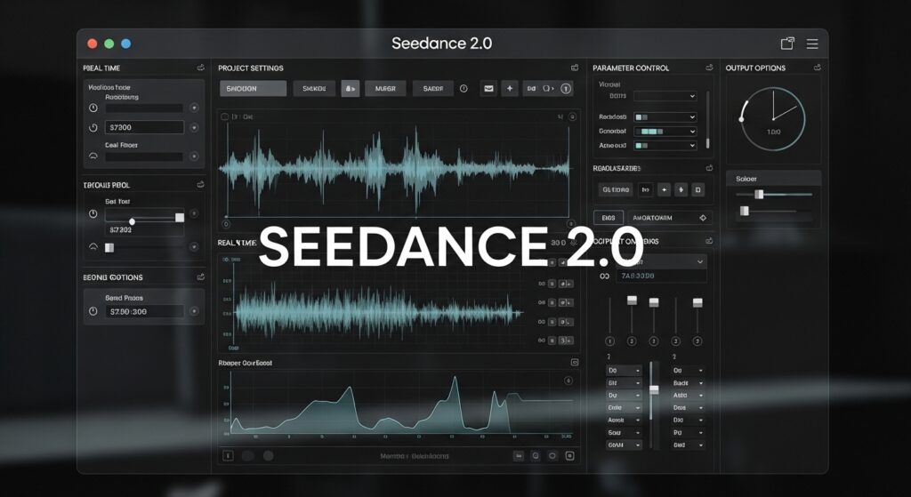Click the circled arrow icon at Project Settings toolbar end

tap(566, 89)
